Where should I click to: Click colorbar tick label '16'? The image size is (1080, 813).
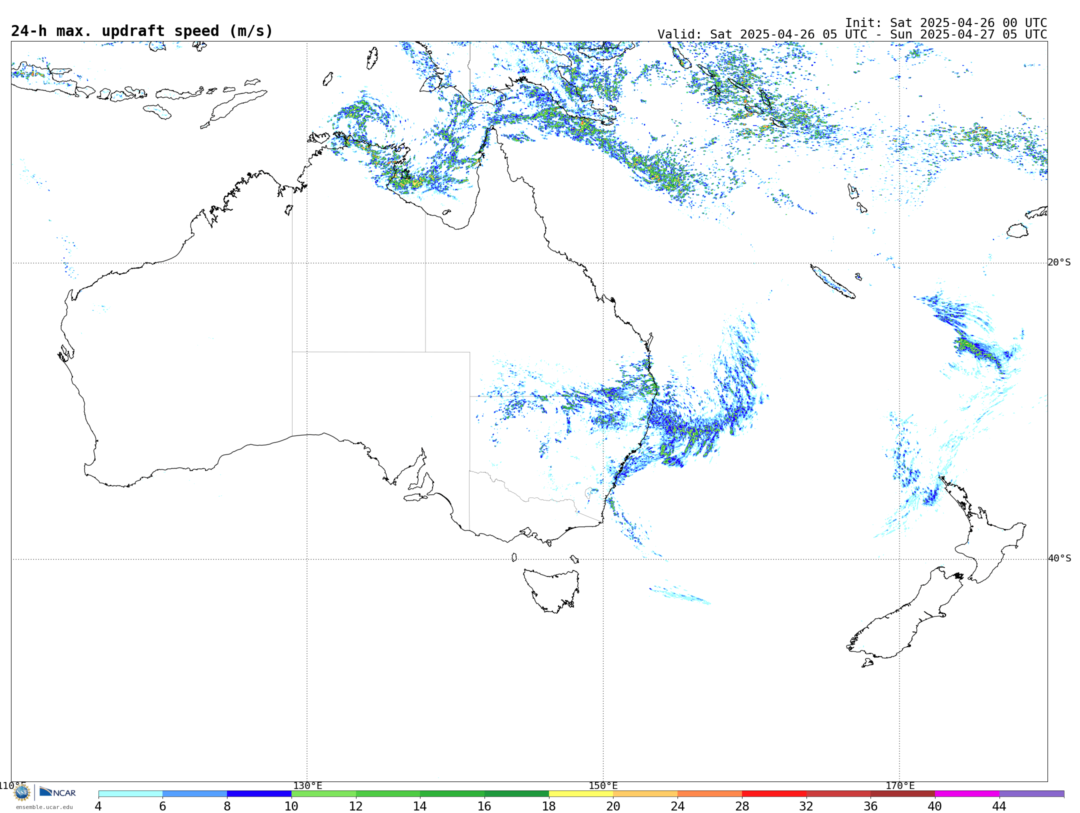click(484, 806)
